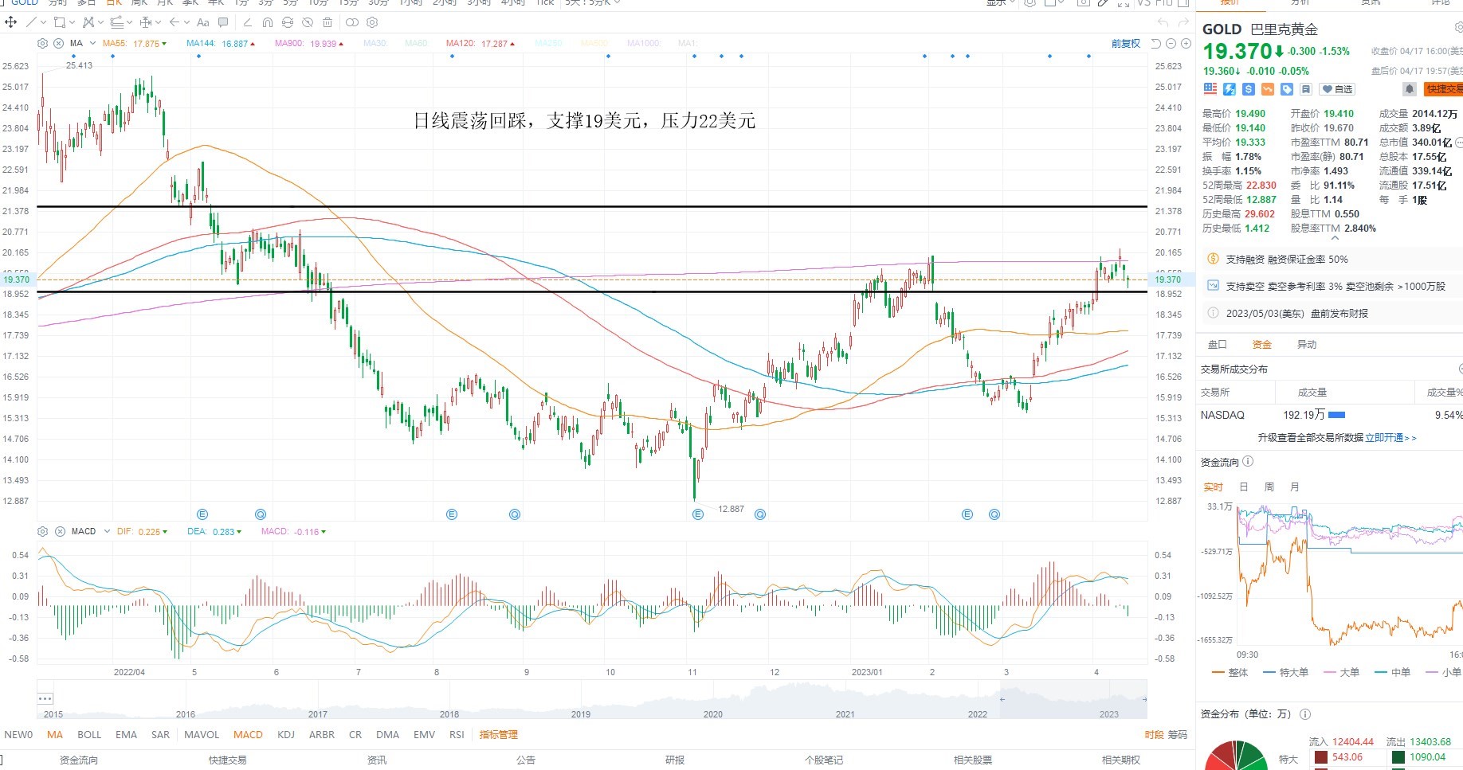Pick the Aa text annotation tool
Viewport: 1463px width, 770px height.
203,22
